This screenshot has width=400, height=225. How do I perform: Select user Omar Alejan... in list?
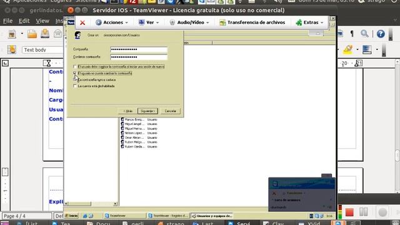[x=134, y=137]
